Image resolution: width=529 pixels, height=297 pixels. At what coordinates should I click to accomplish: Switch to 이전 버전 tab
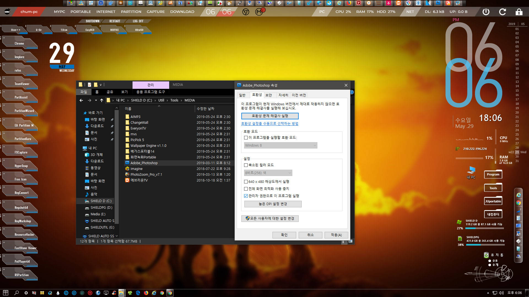[299, 95]
